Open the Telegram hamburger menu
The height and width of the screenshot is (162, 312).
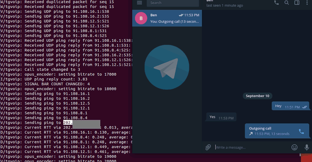(139, 3)
